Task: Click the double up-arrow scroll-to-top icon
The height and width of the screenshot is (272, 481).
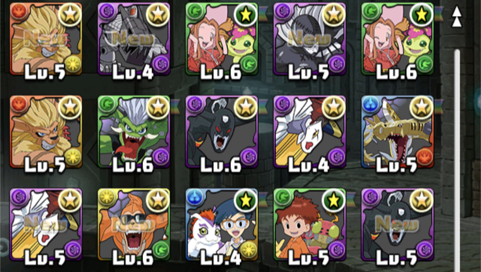Action: (457, 17)
